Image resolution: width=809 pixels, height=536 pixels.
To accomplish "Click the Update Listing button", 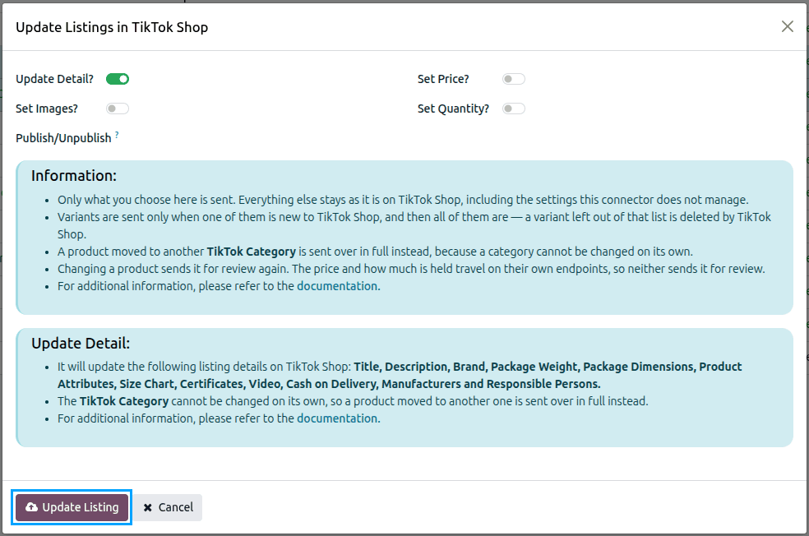I will click(72, 507).
